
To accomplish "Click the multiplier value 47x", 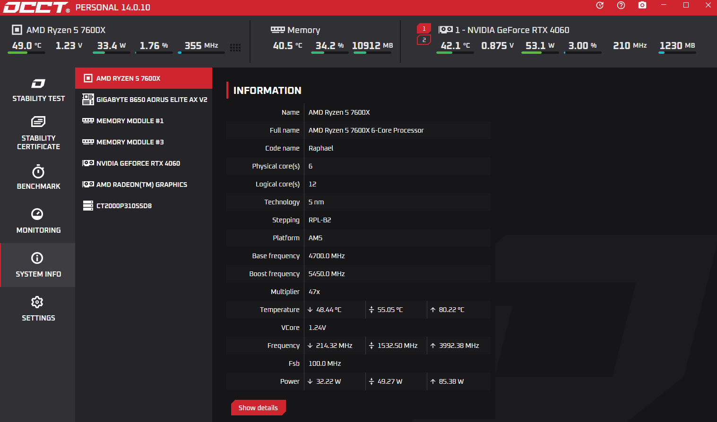I will [314, 292].
